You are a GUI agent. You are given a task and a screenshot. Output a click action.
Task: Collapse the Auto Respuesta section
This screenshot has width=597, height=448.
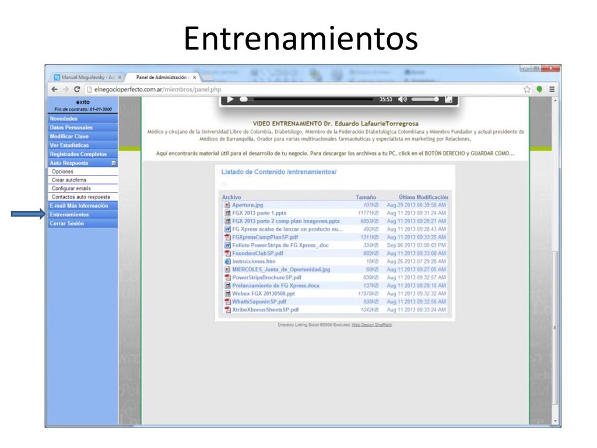tap(114, 163)
